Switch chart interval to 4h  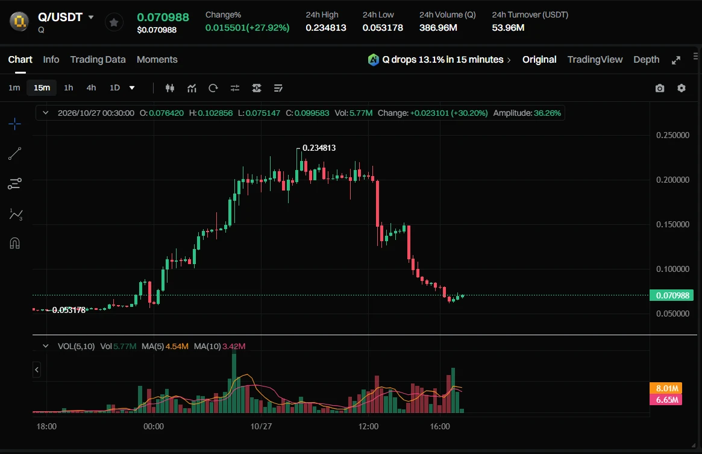[92, 88]
